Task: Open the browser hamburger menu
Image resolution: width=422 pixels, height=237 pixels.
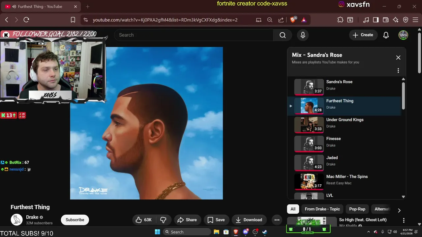Action: point(415,20)
